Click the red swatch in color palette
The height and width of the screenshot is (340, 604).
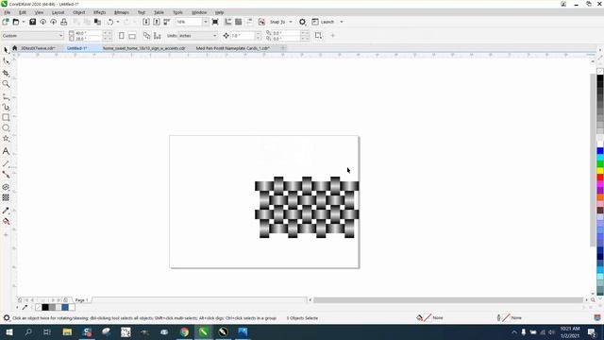tap(600, 178)
